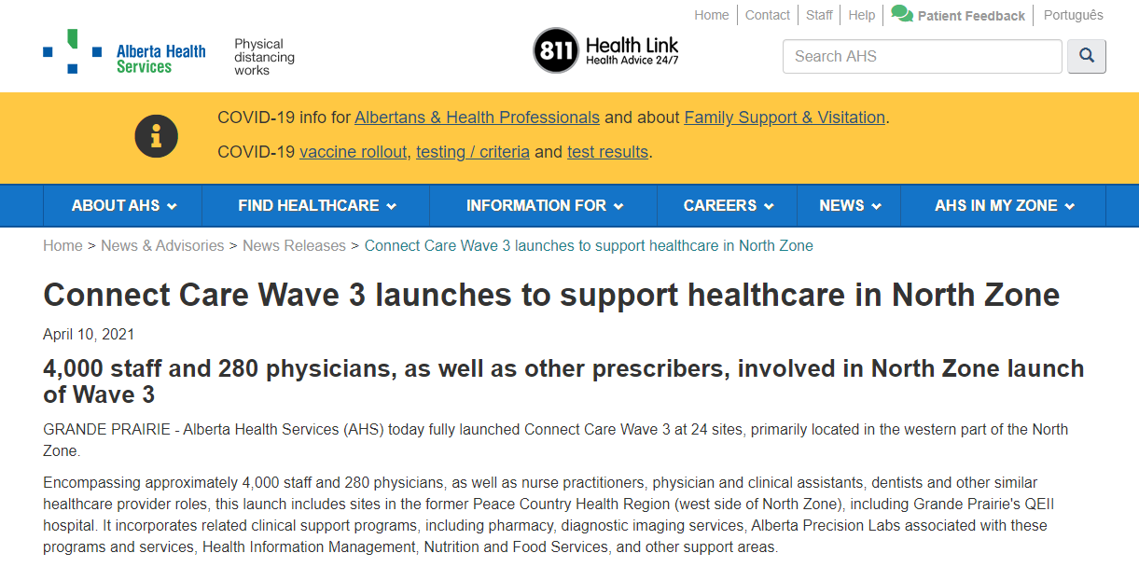This screenshot has height=567, width=1139.
Task: Click the search magnifier button
Action: 1087,56
